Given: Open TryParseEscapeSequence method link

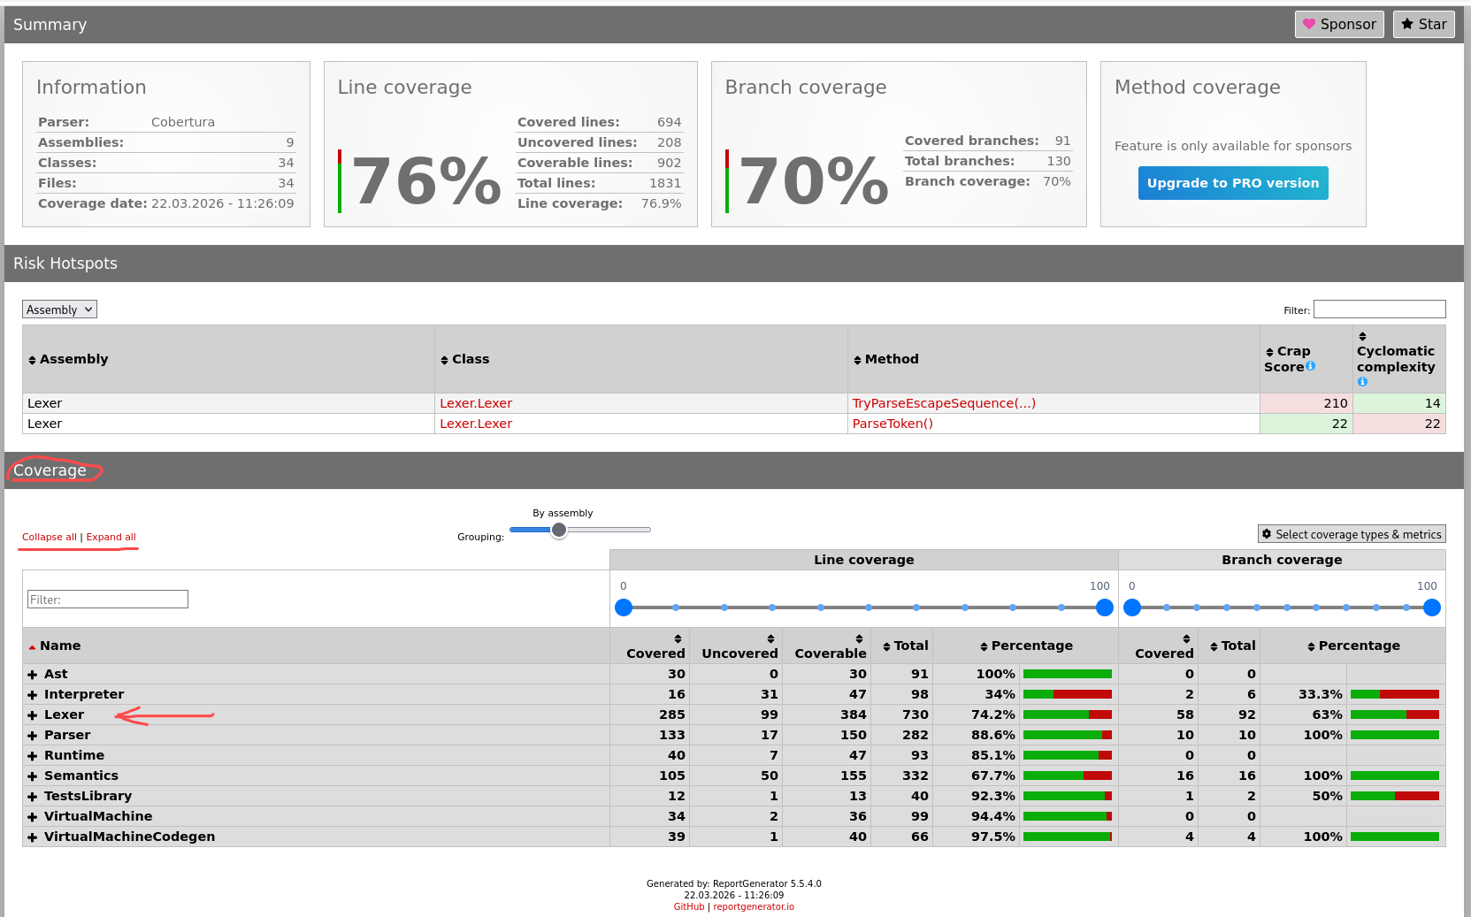Looking at the screenshot, I should pos(943,404).
